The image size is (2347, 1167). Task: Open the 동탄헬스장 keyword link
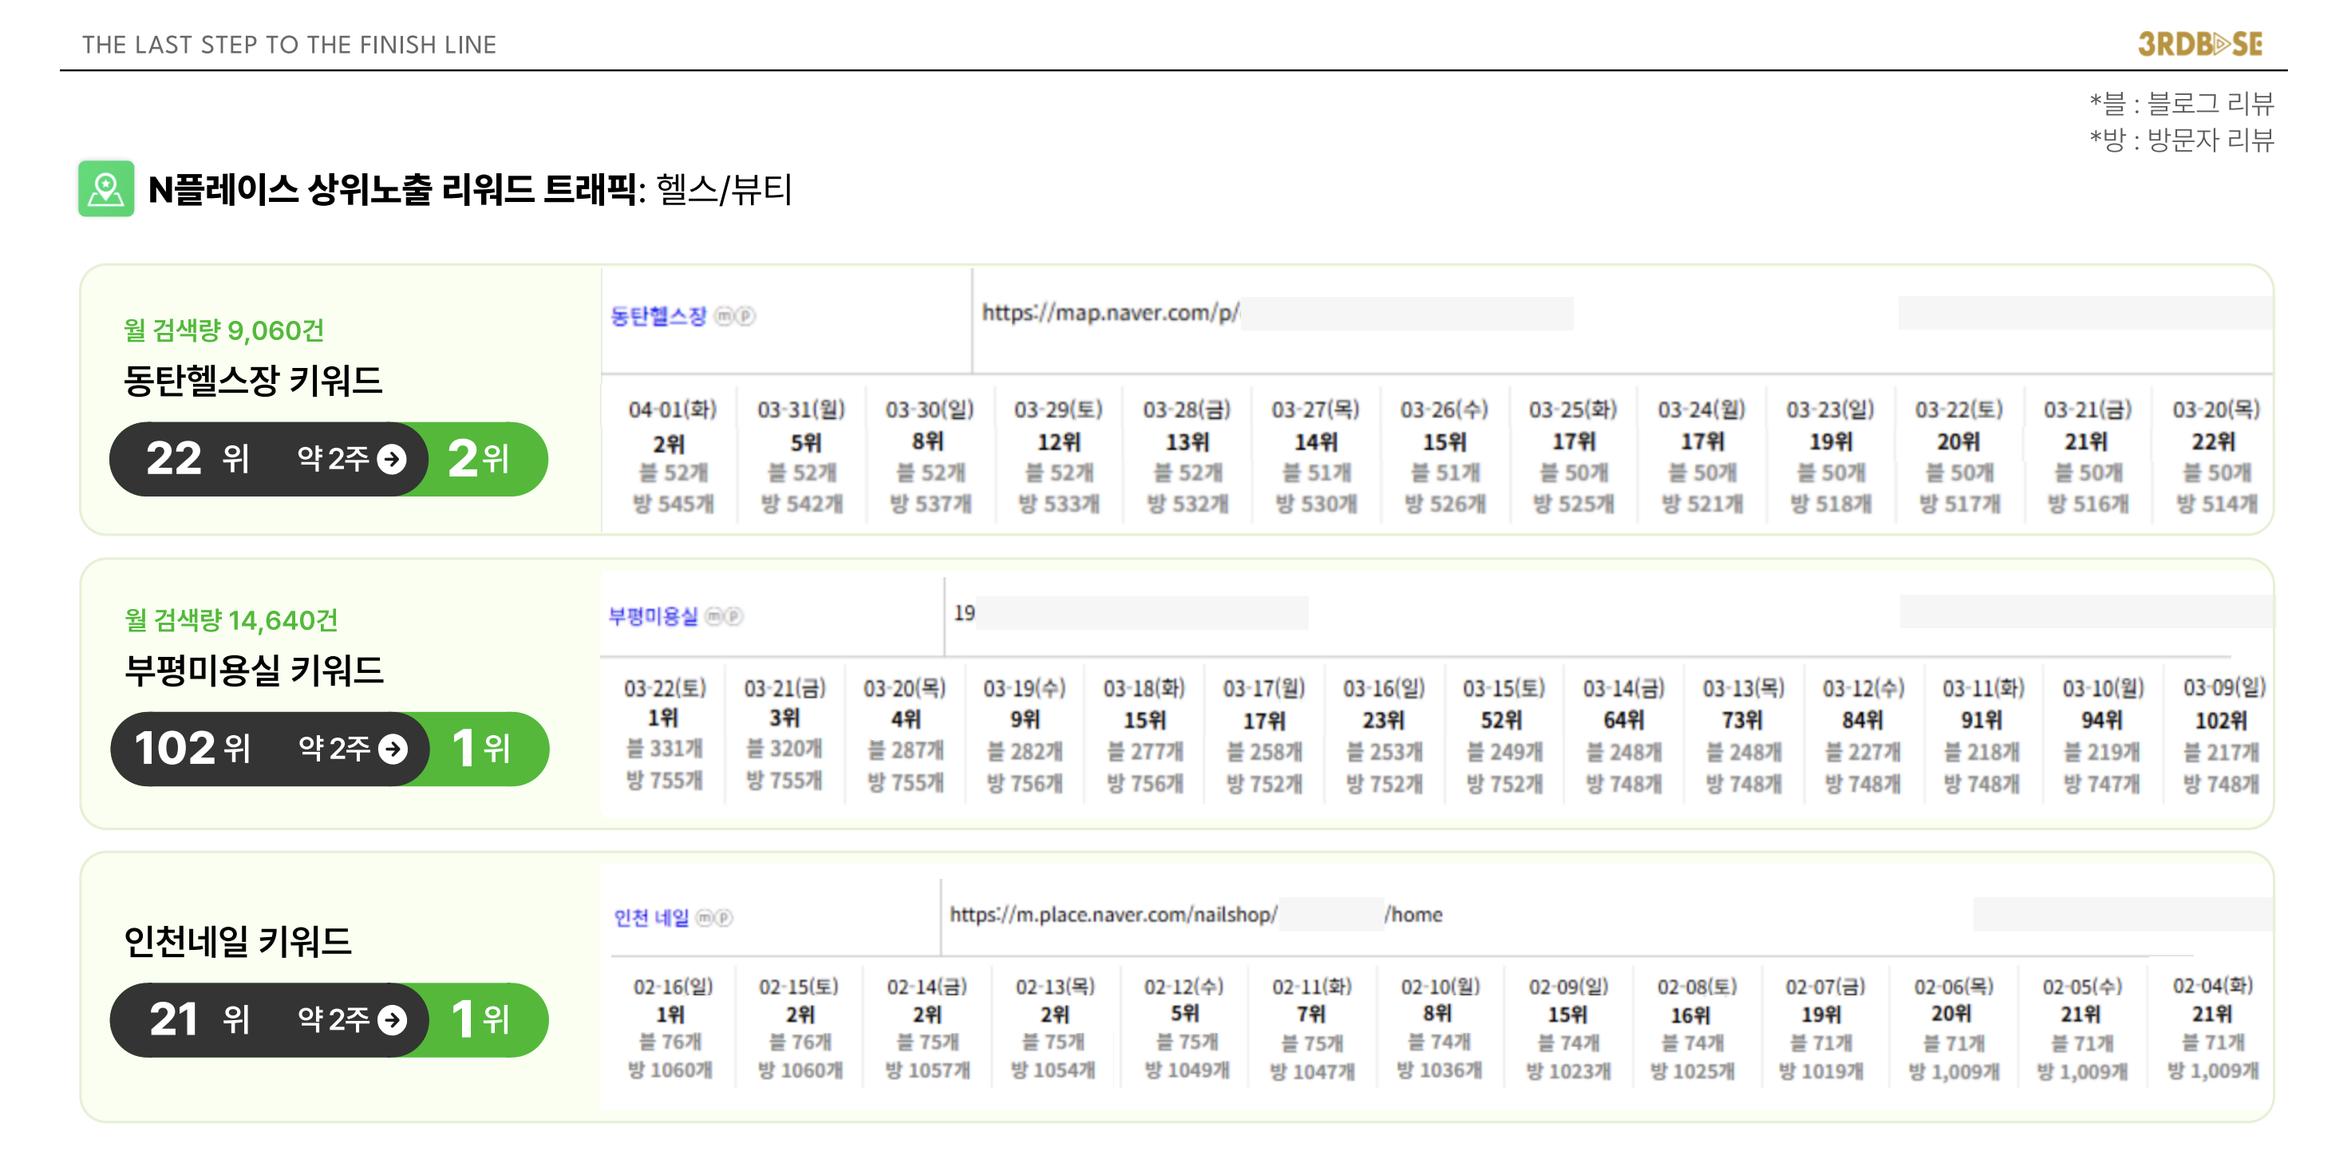click(658, 316)
